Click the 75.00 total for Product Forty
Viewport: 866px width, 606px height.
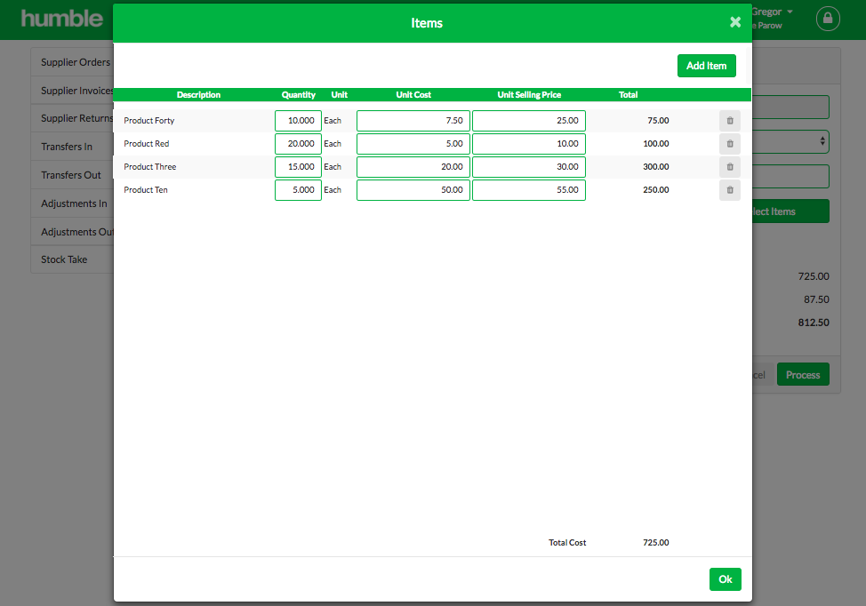658,120
